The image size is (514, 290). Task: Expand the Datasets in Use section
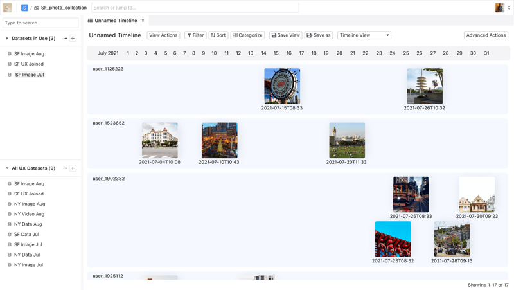pos(7,39)
